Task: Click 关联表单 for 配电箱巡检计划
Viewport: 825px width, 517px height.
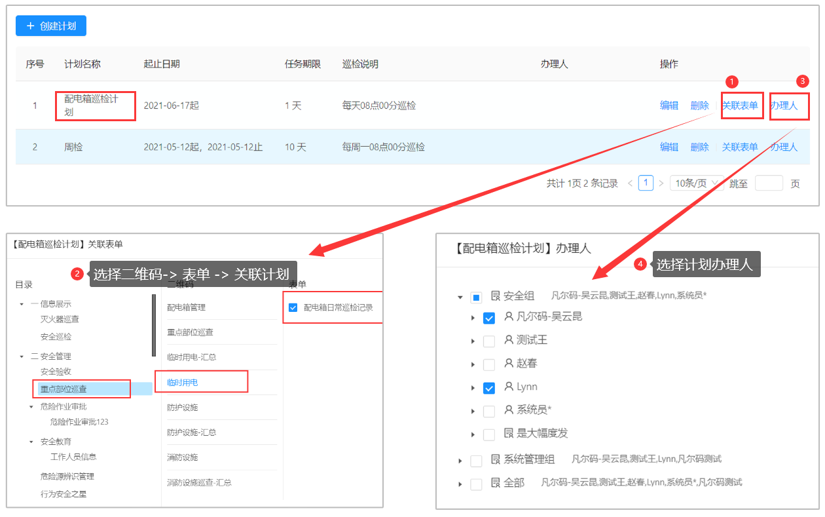Action: (x=741, y=105)
